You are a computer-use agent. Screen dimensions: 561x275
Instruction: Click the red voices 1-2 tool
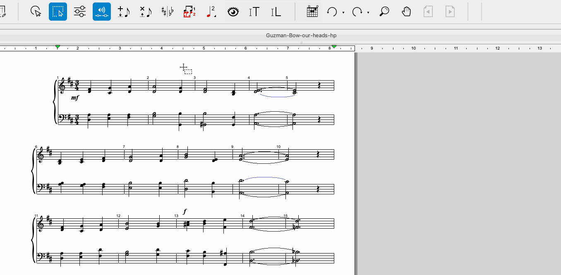point(189,12)
